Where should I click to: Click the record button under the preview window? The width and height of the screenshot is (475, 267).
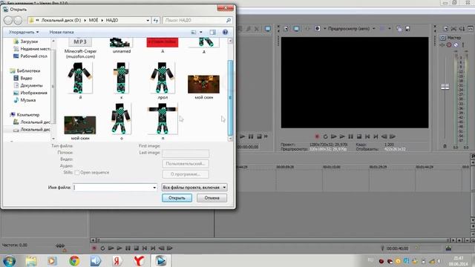pyautogui.click(x=317, y=136)
